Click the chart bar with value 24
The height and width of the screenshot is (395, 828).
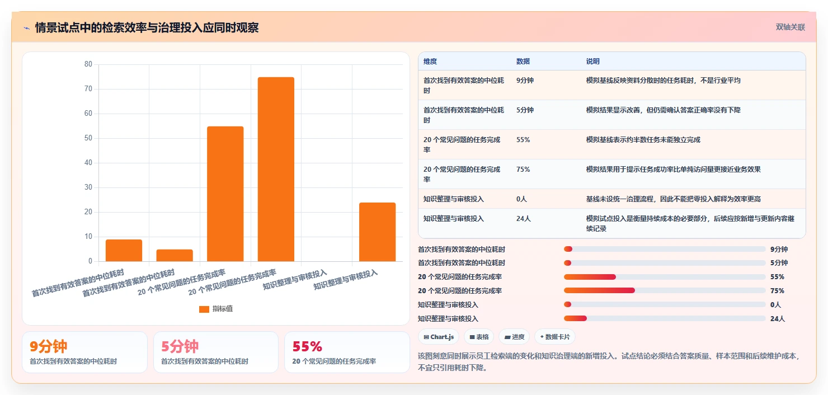coord(377,232)
